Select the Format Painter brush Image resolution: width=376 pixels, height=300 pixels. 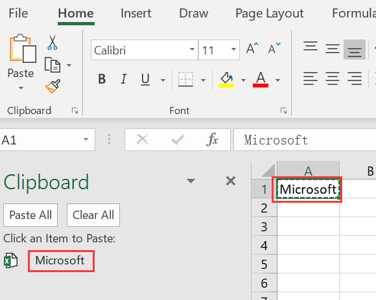click(x=53, y=86)
